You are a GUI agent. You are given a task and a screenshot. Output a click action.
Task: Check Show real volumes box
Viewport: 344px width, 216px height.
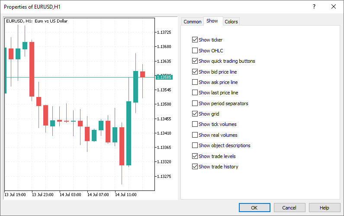pyautogui.click(x=195, y=135)
